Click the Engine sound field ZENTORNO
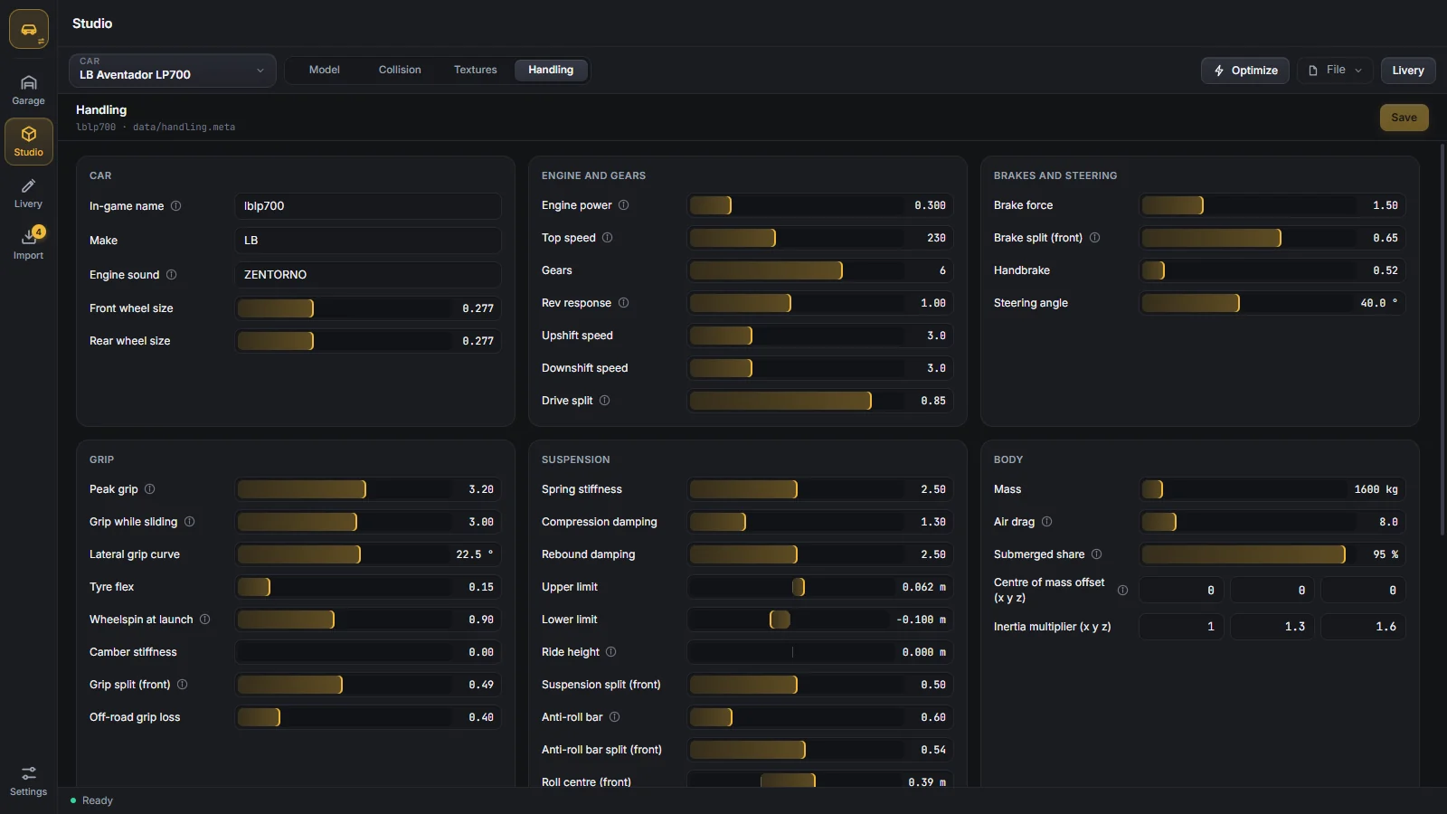1447x814 pixels. pos(368,275)
